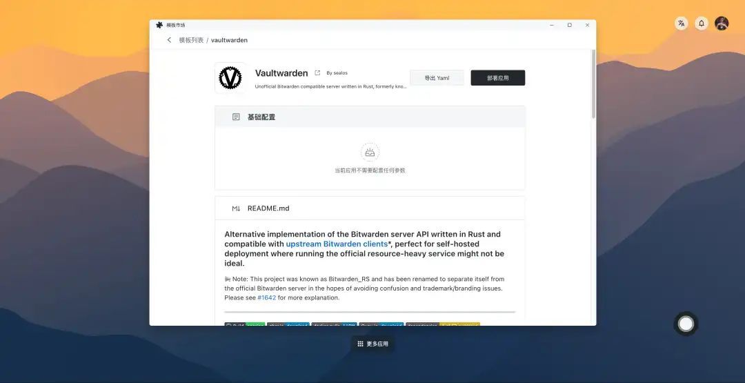Screen dimensions: 745x383
Task: Minimize the 模板市场 window
Action: pos(552,25)
